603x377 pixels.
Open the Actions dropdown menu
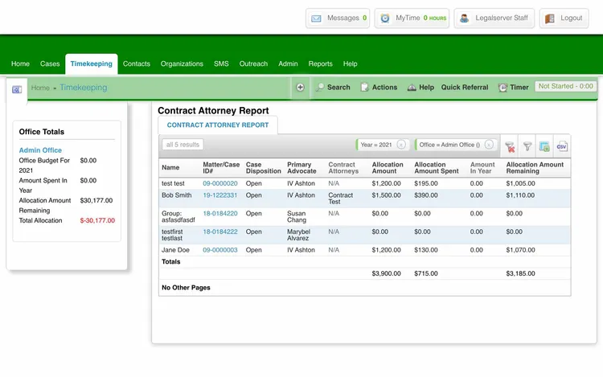[x=379, y=87]
